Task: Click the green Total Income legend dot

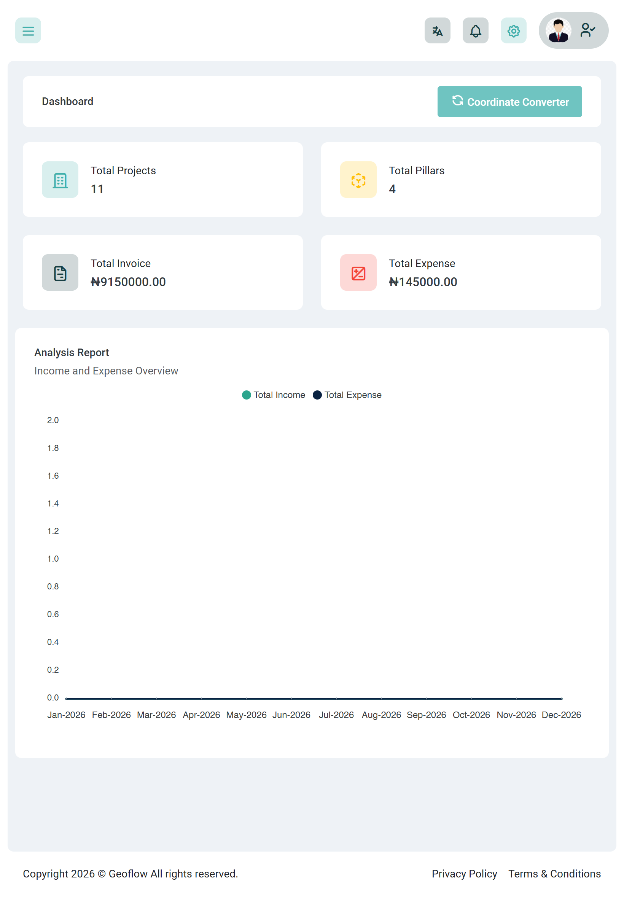Action: click(246, 395)
